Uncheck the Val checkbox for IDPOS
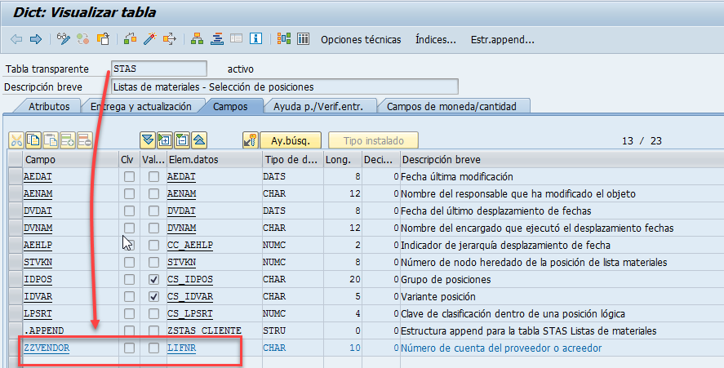This screenshot has height=368, width=724. [x=153, y=279]
